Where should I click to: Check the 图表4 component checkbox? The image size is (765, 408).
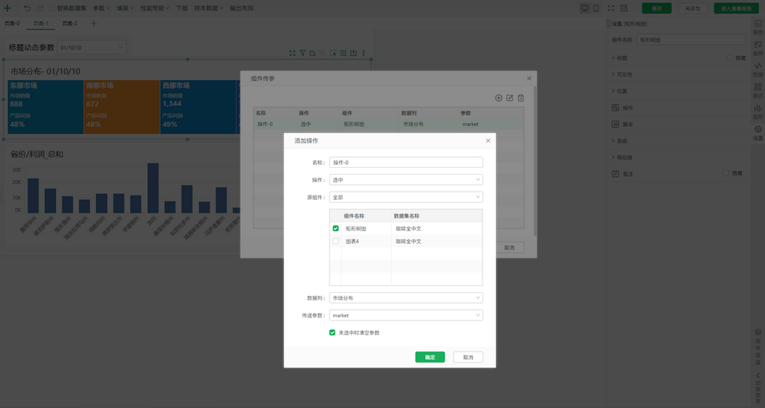point(336,242)
